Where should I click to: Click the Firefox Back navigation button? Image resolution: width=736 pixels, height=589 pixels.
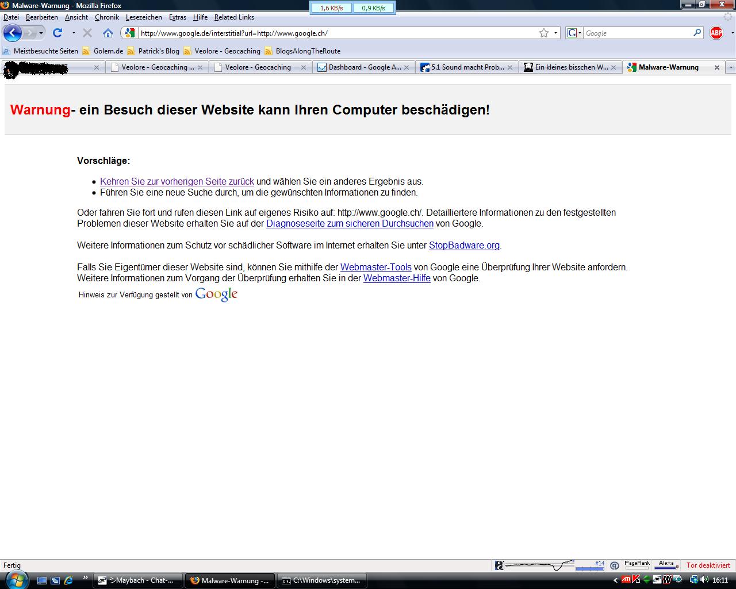point(13,33)
